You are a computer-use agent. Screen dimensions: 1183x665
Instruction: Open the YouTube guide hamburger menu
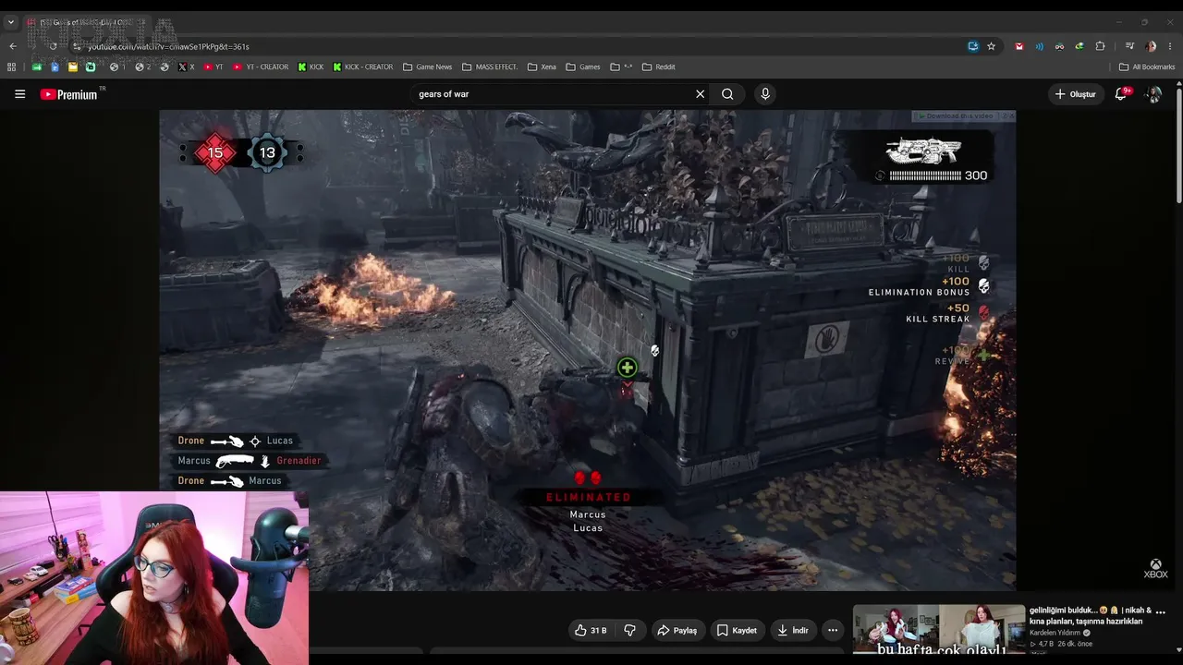coord(19,94)
